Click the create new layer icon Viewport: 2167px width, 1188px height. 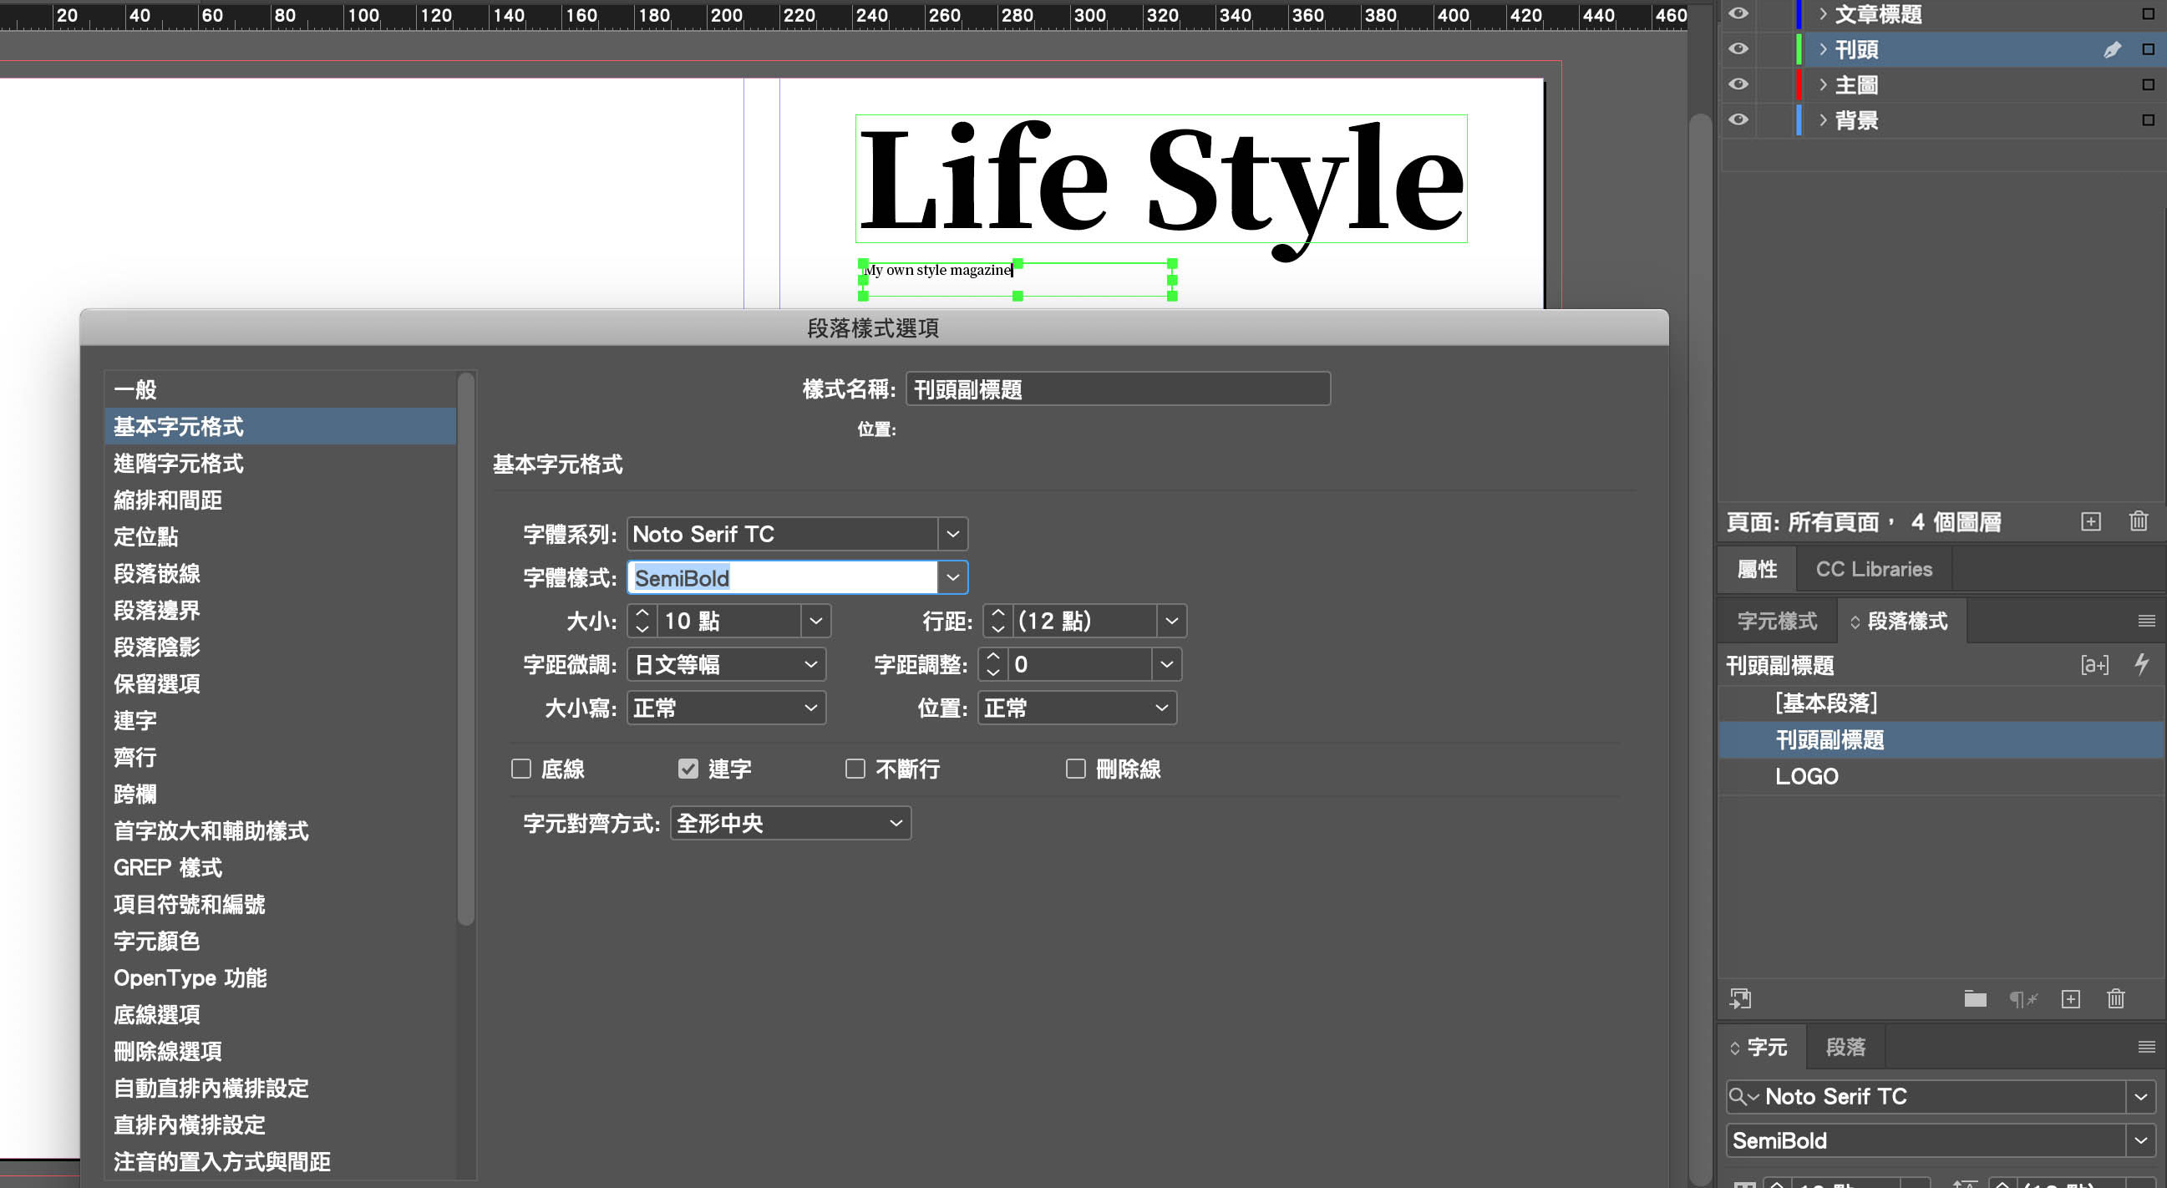click(x=2090, y=521)
